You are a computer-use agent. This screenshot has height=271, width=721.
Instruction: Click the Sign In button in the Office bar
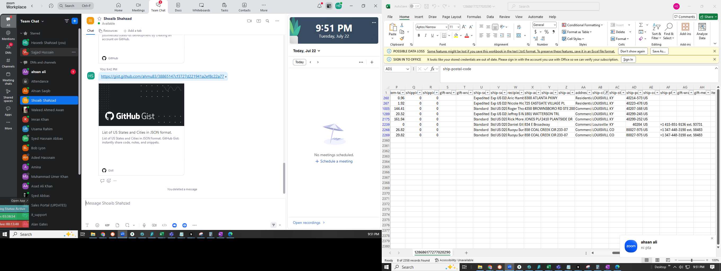tap(628, 59)
